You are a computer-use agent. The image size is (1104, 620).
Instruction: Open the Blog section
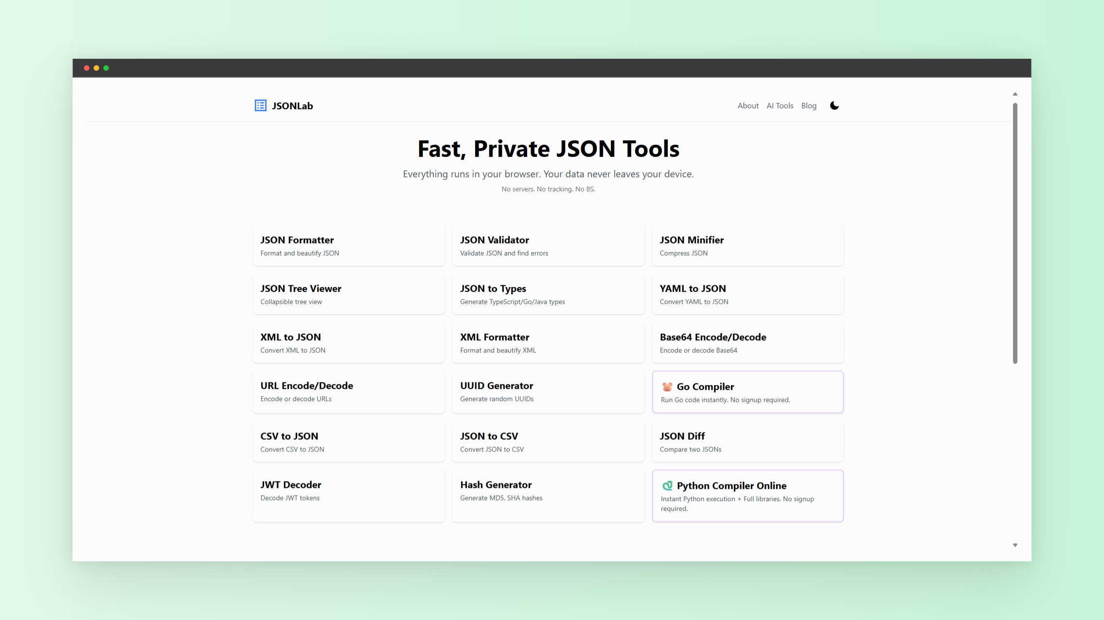(809, 105)
